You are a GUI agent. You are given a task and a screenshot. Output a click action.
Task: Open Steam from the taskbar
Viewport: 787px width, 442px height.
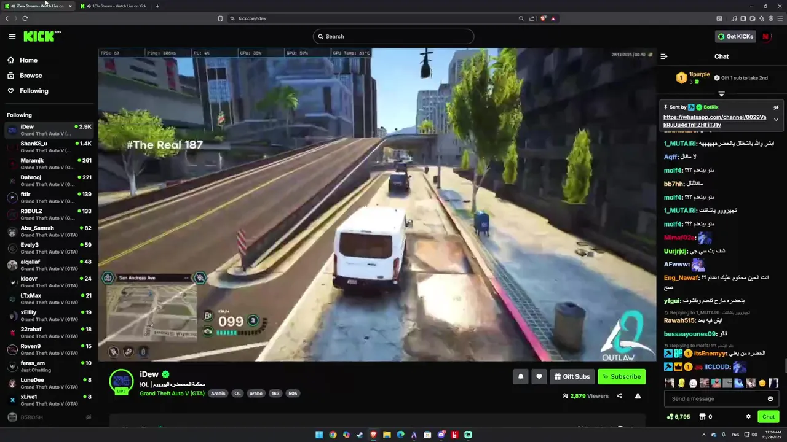point(360,435)
